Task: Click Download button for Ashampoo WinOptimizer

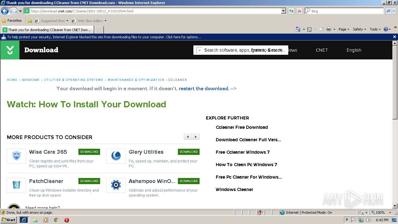Action: click(x=189, y=181)
